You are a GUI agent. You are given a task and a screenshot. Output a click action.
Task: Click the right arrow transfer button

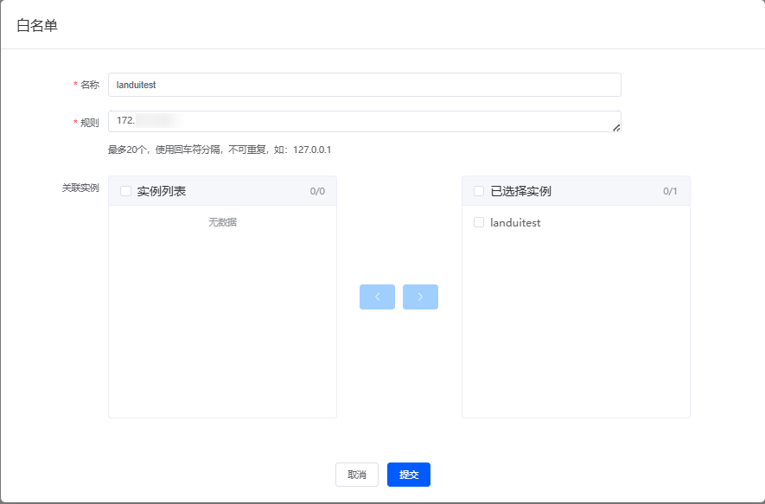pos(420,297)
